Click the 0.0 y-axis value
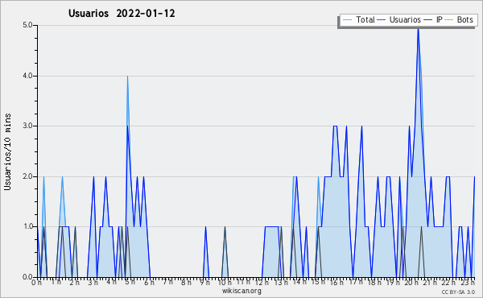 (27, 277)
